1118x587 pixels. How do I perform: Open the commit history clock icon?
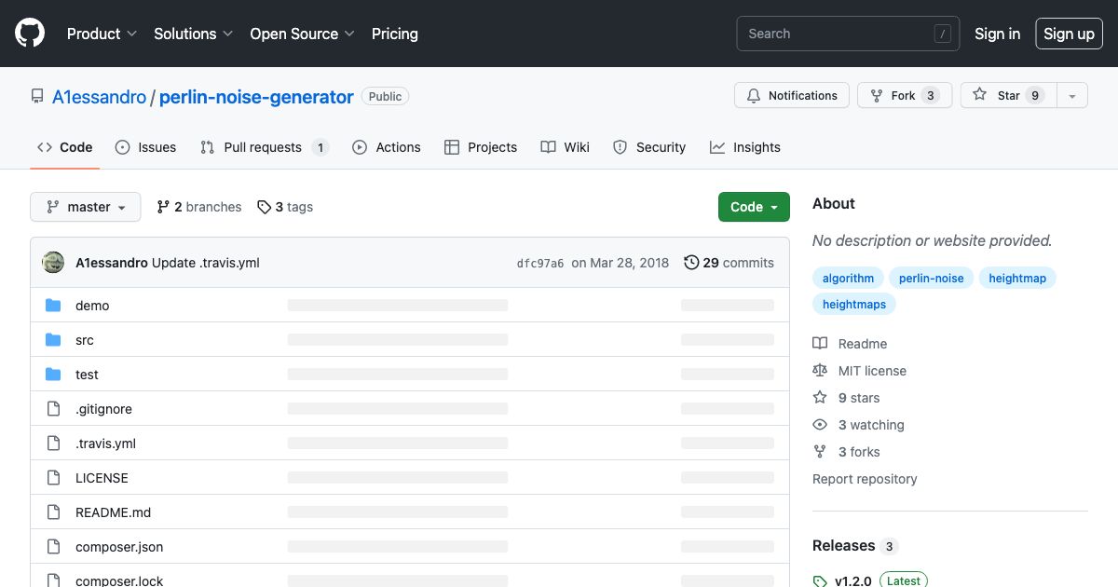click(690, 263)
